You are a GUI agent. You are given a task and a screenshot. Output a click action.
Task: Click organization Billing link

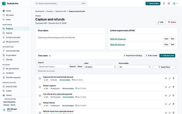click(x=13, y=105)
